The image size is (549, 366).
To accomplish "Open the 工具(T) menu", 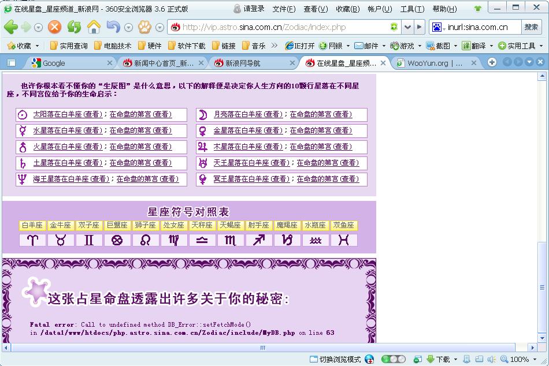I will pos(412,9).
